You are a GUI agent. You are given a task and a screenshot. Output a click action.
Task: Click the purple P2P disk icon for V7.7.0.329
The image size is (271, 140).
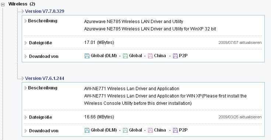coord(175,56)
